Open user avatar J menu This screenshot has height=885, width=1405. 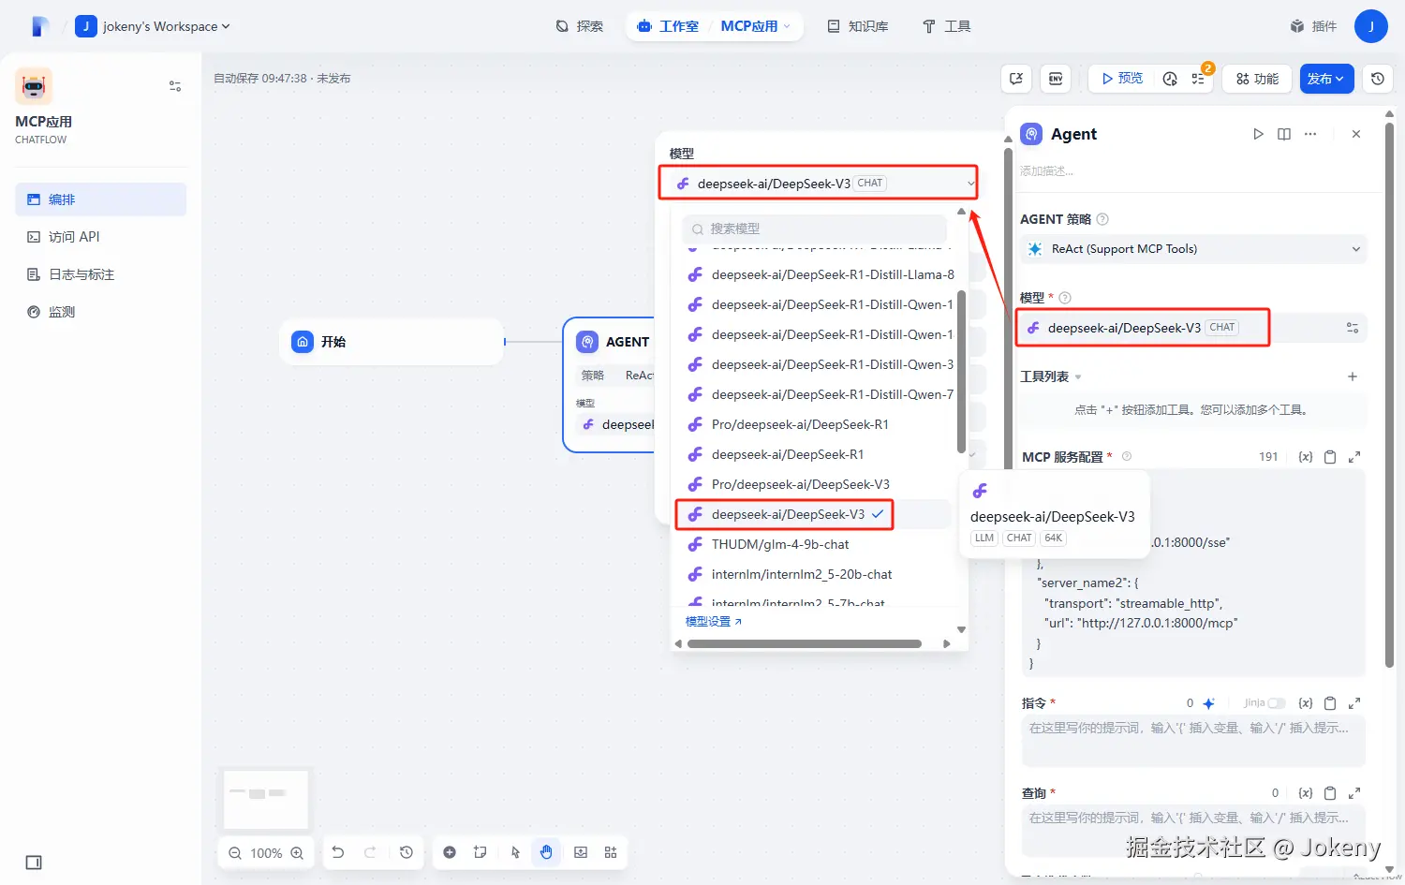click(x=1371, y=26)
